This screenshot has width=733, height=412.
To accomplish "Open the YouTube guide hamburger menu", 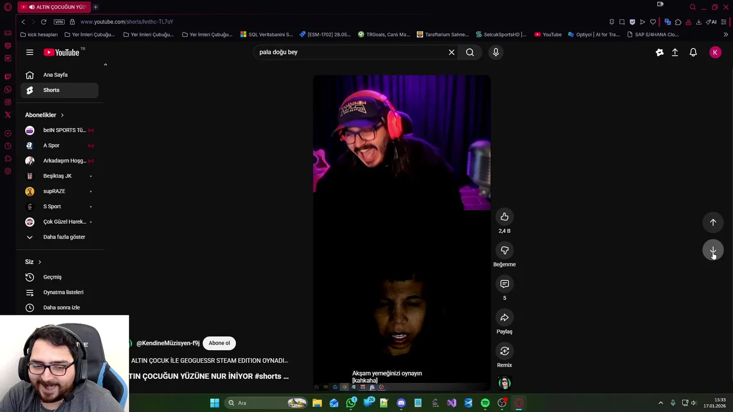I will click(x=30, y=52).
